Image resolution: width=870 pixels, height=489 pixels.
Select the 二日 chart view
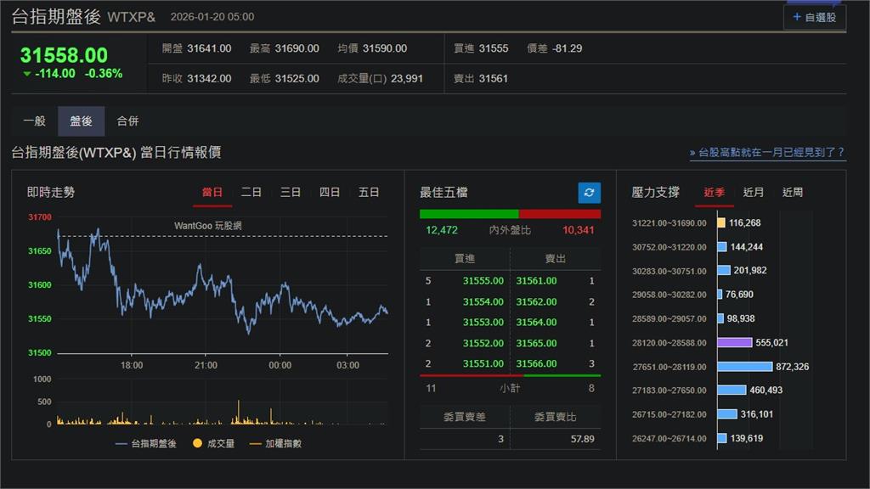[x=251, y=192]
